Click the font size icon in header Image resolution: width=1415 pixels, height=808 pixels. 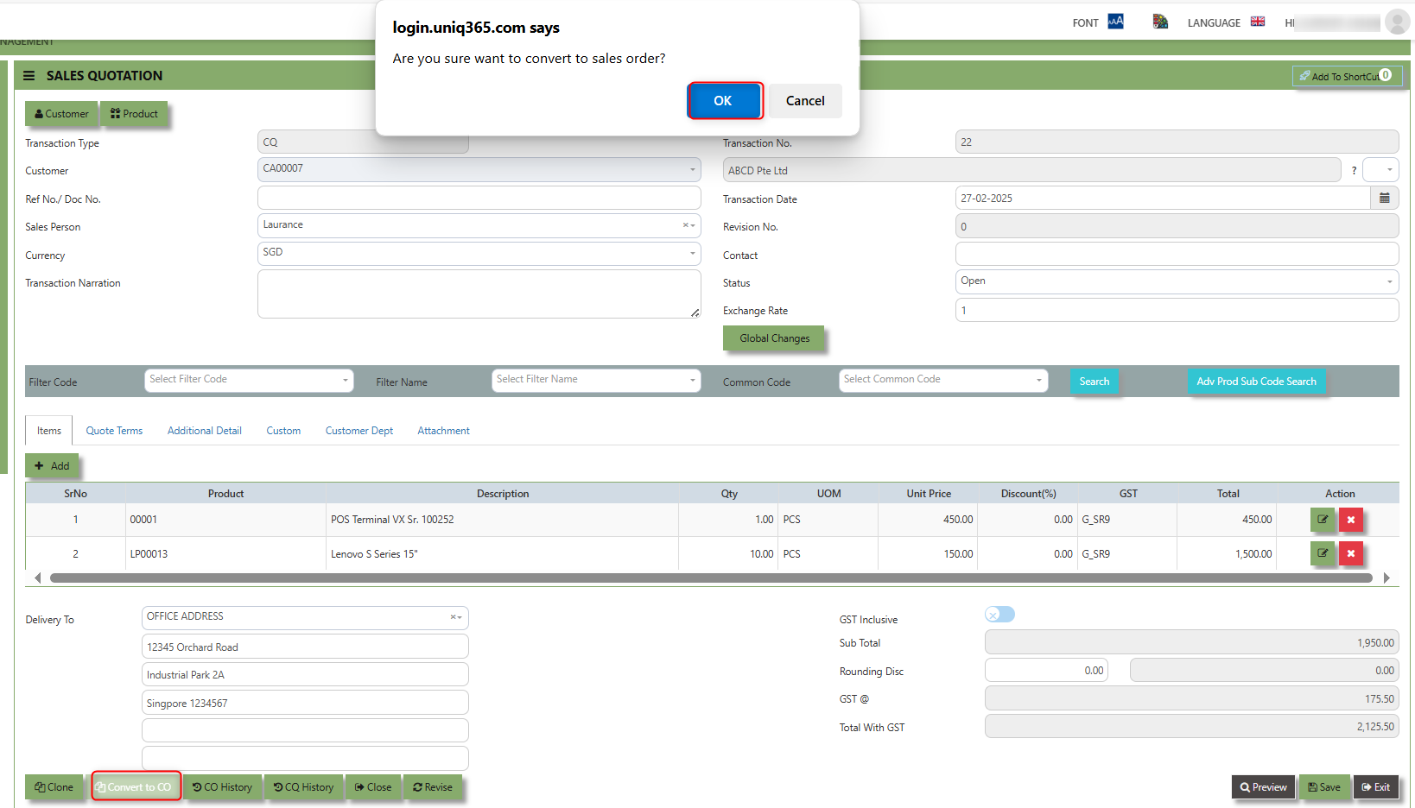[x=1116, y=22]
